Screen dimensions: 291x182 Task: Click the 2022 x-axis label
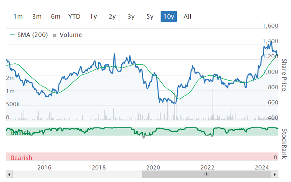(x=207, y=167)
